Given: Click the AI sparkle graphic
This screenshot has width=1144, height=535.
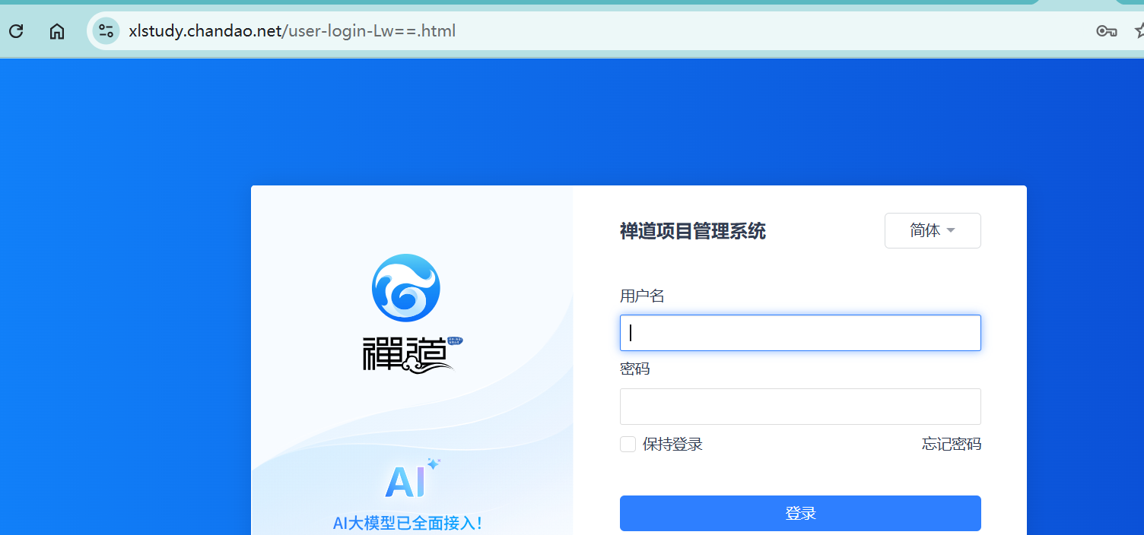Looking at the screenshot, I should click(412, 478).
